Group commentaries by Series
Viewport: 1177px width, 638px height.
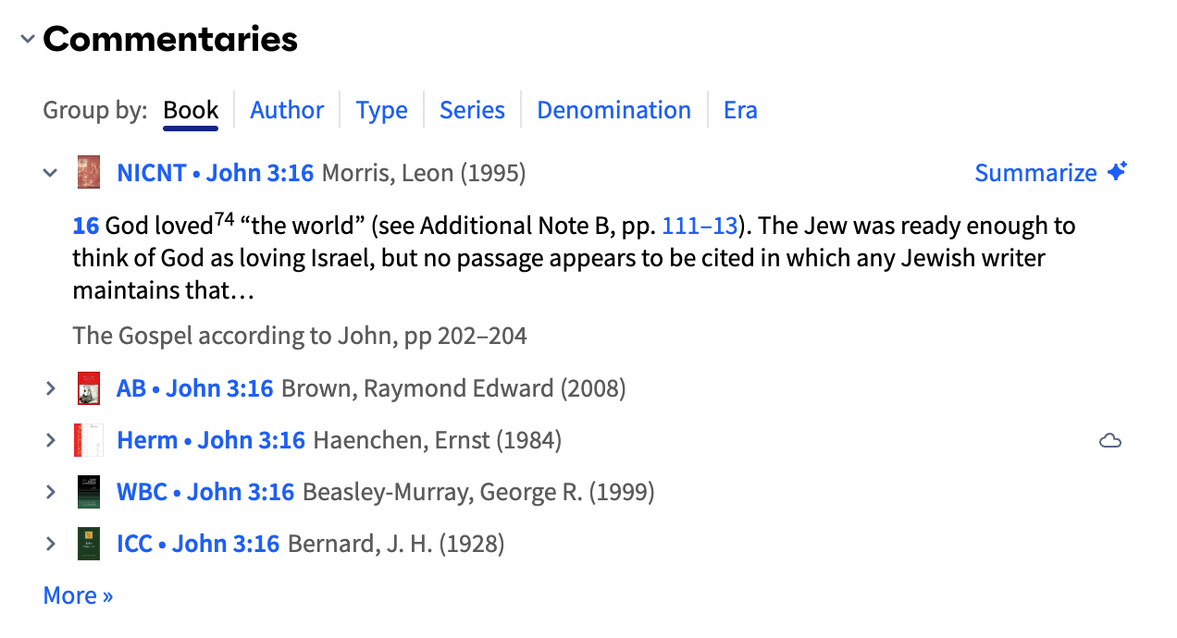click(472, 110)
